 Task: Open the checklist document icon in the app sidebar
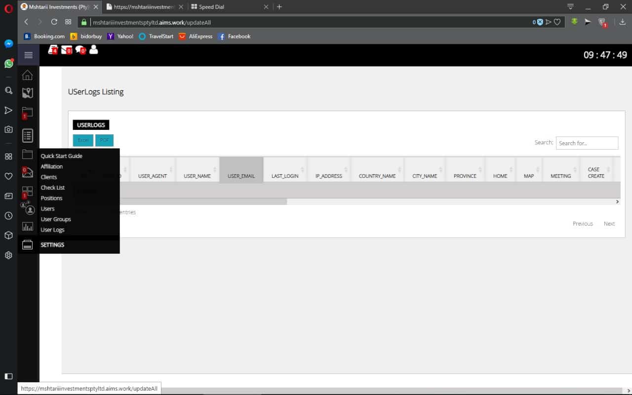point(28,135)
